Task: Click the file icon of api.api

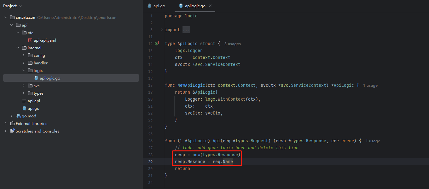Action: 24,101
